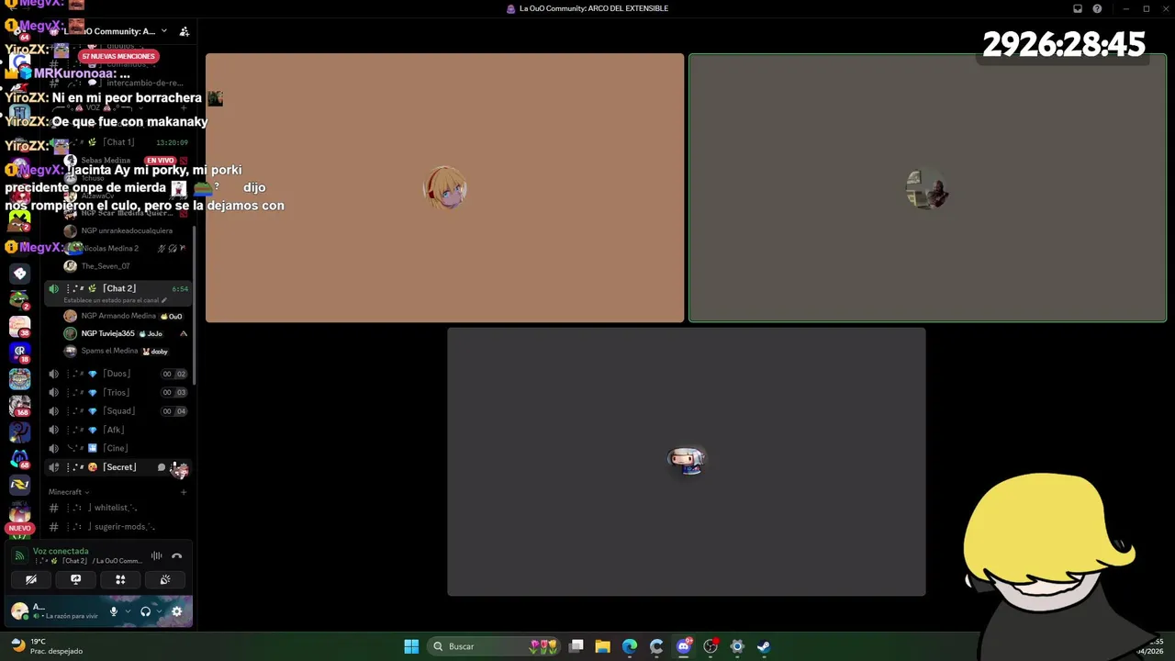Open the Soundboard button
The width and height of the screenshot is (1175, 661).
point(165,579)
